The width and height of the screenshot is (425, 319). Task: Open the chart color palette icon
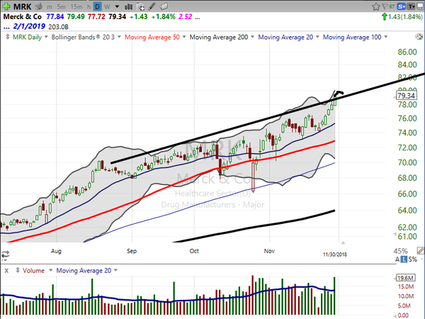(419, 37)
